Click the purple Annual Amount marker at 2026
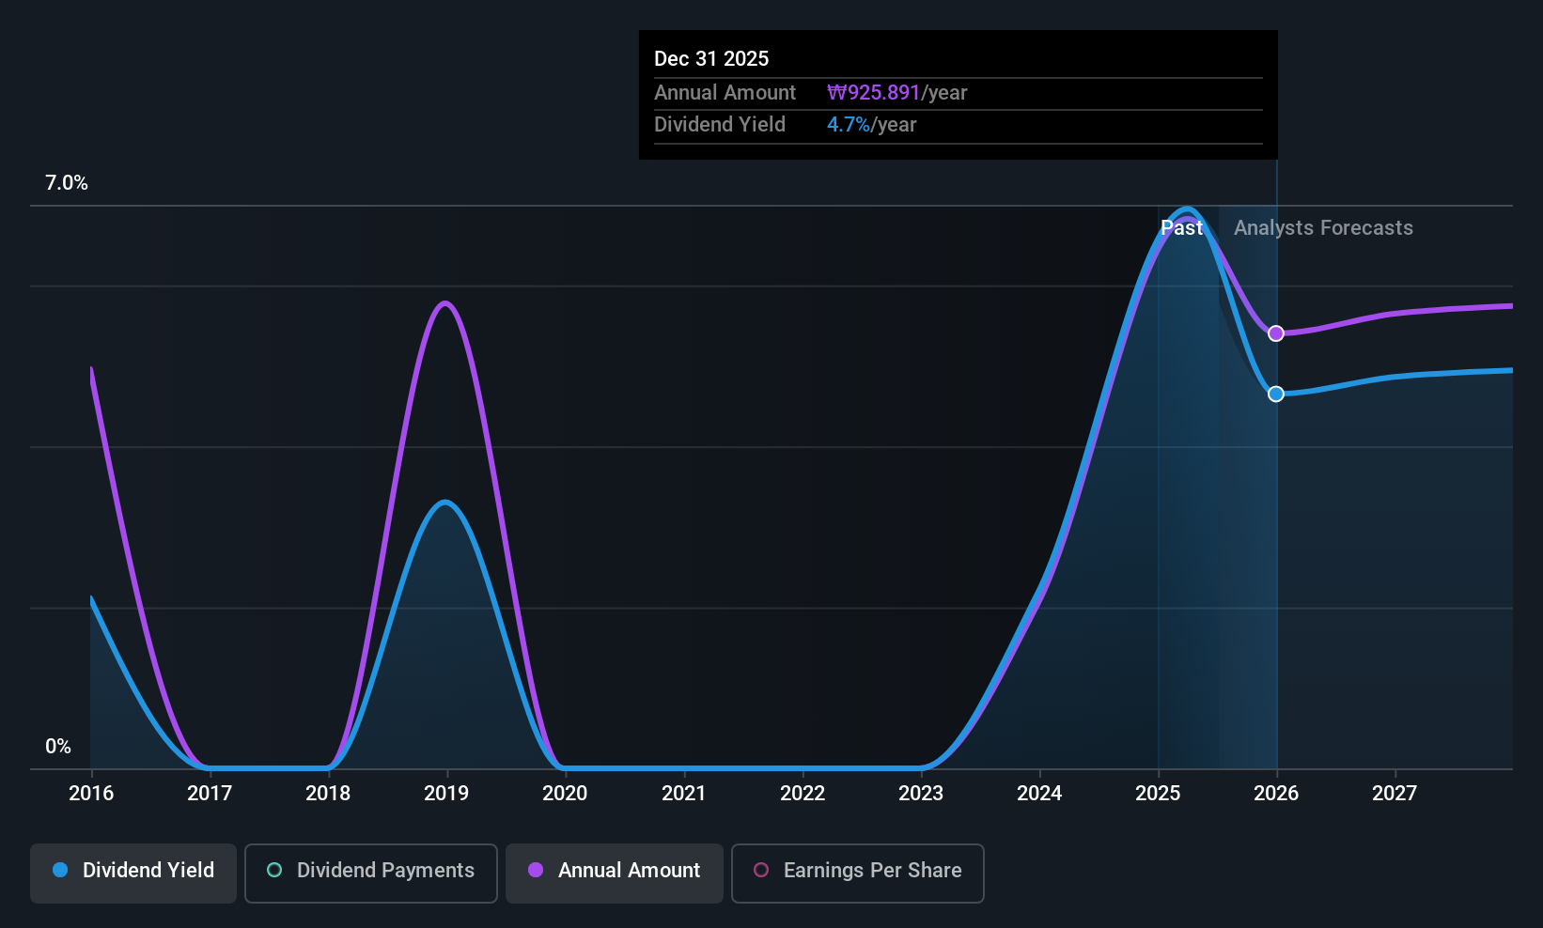This screenshot has width=1543, height=928. [x=1276, y=333]
